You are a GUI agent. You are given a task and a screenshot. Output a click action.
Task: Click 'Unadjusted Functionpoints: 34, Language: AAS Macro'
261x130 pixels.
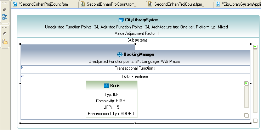click(x=134, y=61)
